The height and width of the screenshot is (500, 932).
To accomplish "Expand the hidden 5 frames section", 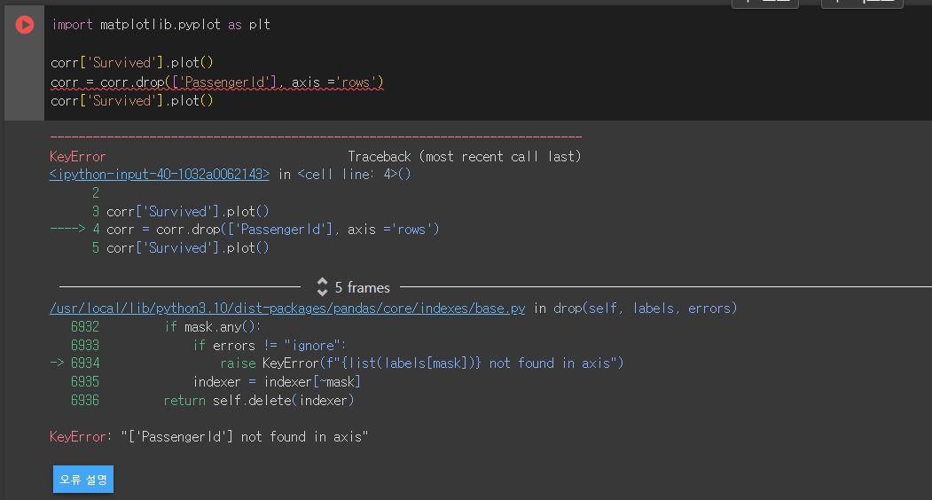I will pos(362,288).
